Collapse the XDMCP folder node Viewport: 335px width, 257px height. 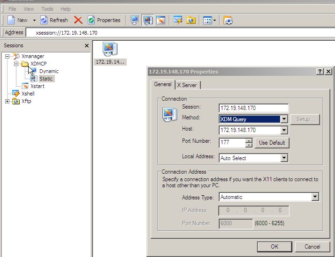(x=16, y=64)
